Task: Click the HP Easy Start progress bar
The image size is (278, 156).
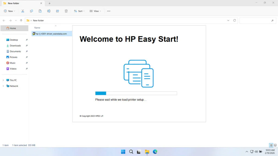Action: [136, 93]
